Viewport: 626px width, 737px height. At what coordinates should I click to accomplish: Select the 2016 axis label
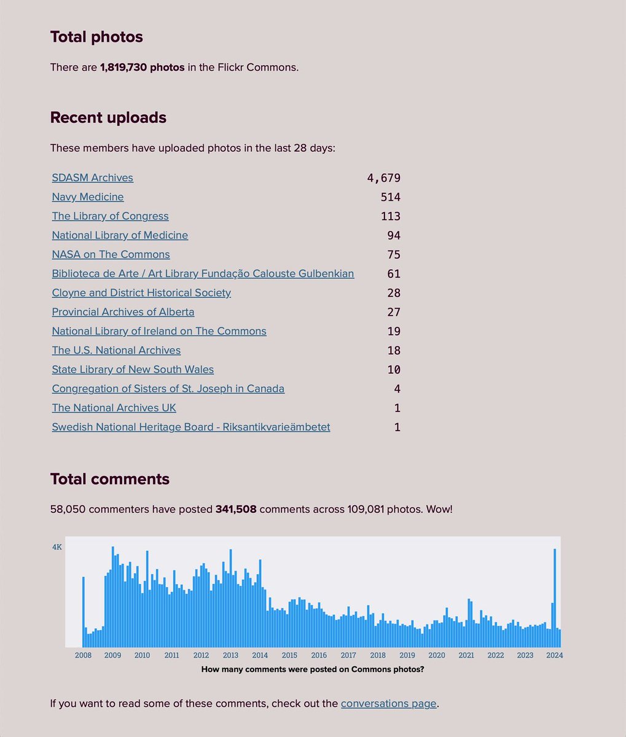[319, 655]
